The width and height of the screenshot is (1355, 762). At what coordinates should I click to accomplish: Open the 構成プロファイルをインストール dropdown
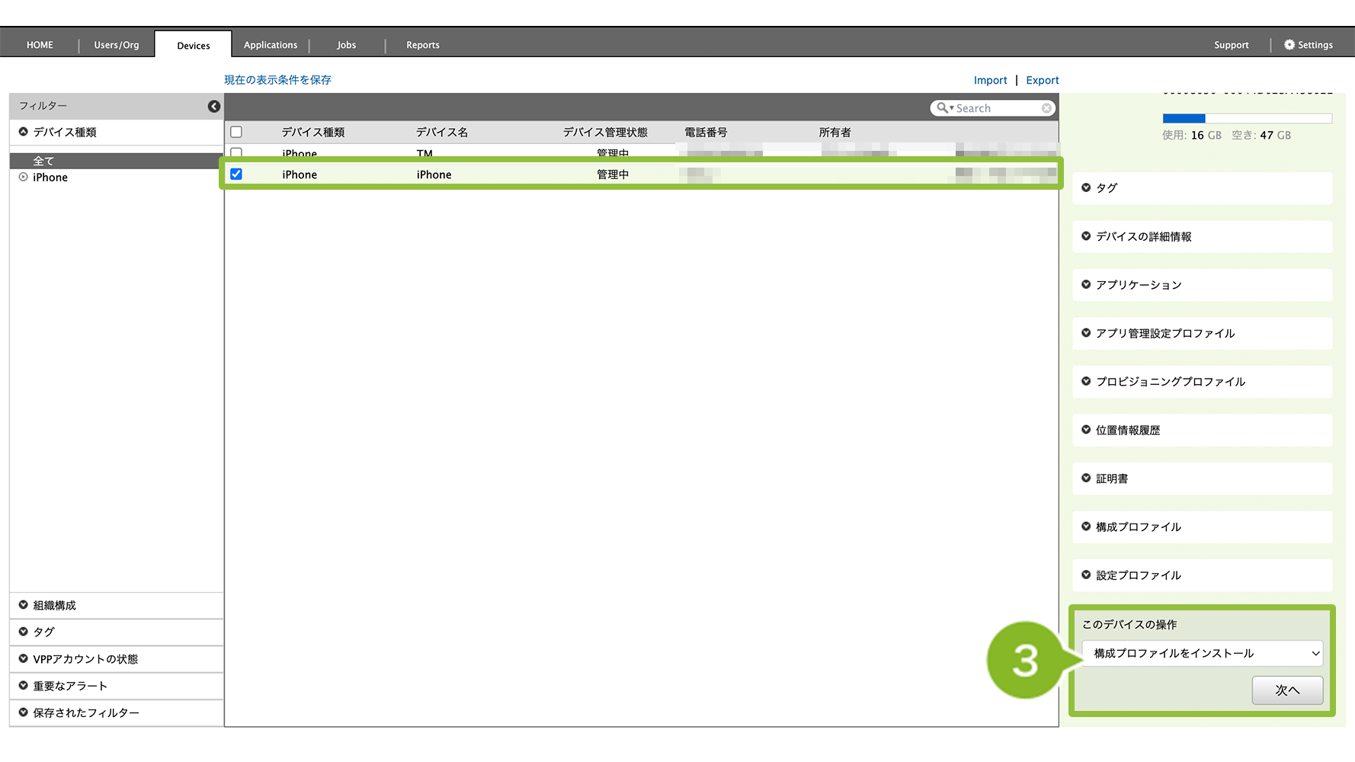coord(1203,653)
